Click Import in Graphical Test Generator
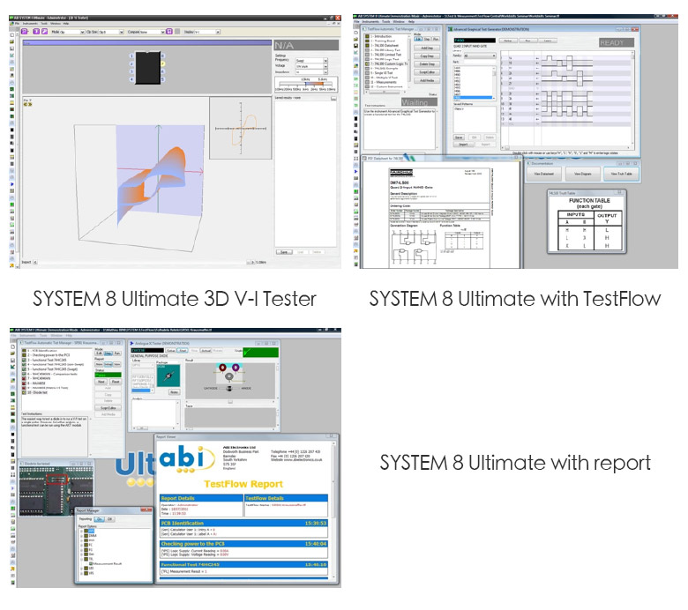The height and width of the screenshot is (610, 688). click(463, 145)
